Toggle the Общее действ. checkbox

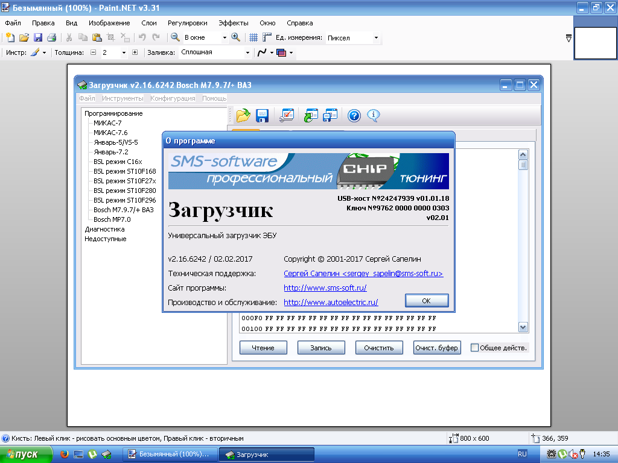(x=474, y=348)
